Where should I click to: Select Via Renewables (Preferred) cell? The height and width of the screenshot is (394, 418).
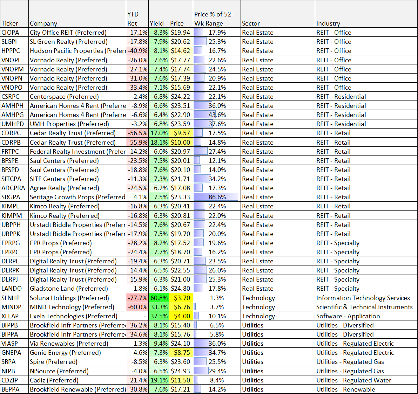point(77,344)
